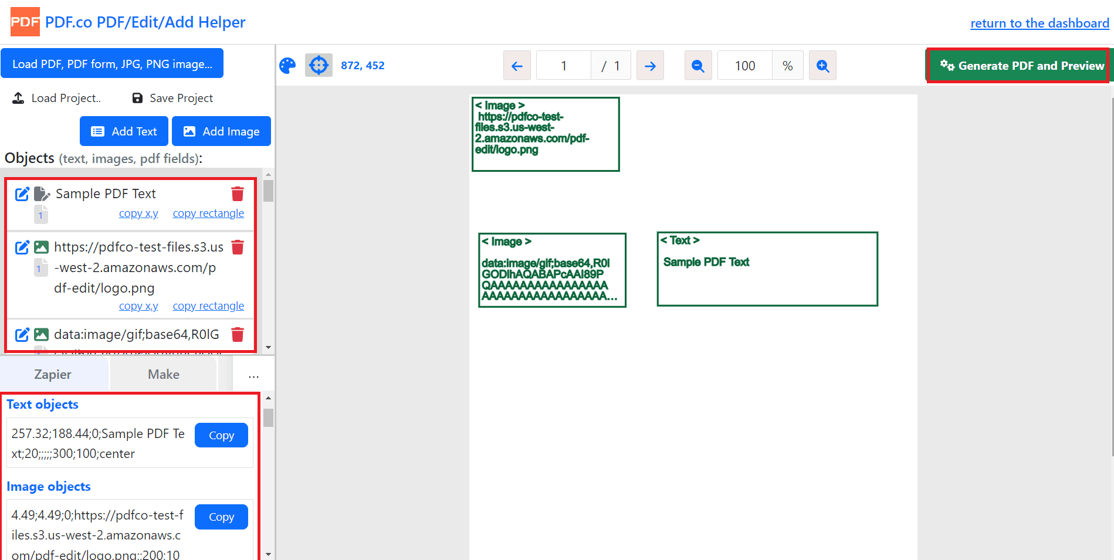The height and width of the screenshot is (560, 1114).
Task: Open return to the dashboard link
Action: (x=1039, y=23)
